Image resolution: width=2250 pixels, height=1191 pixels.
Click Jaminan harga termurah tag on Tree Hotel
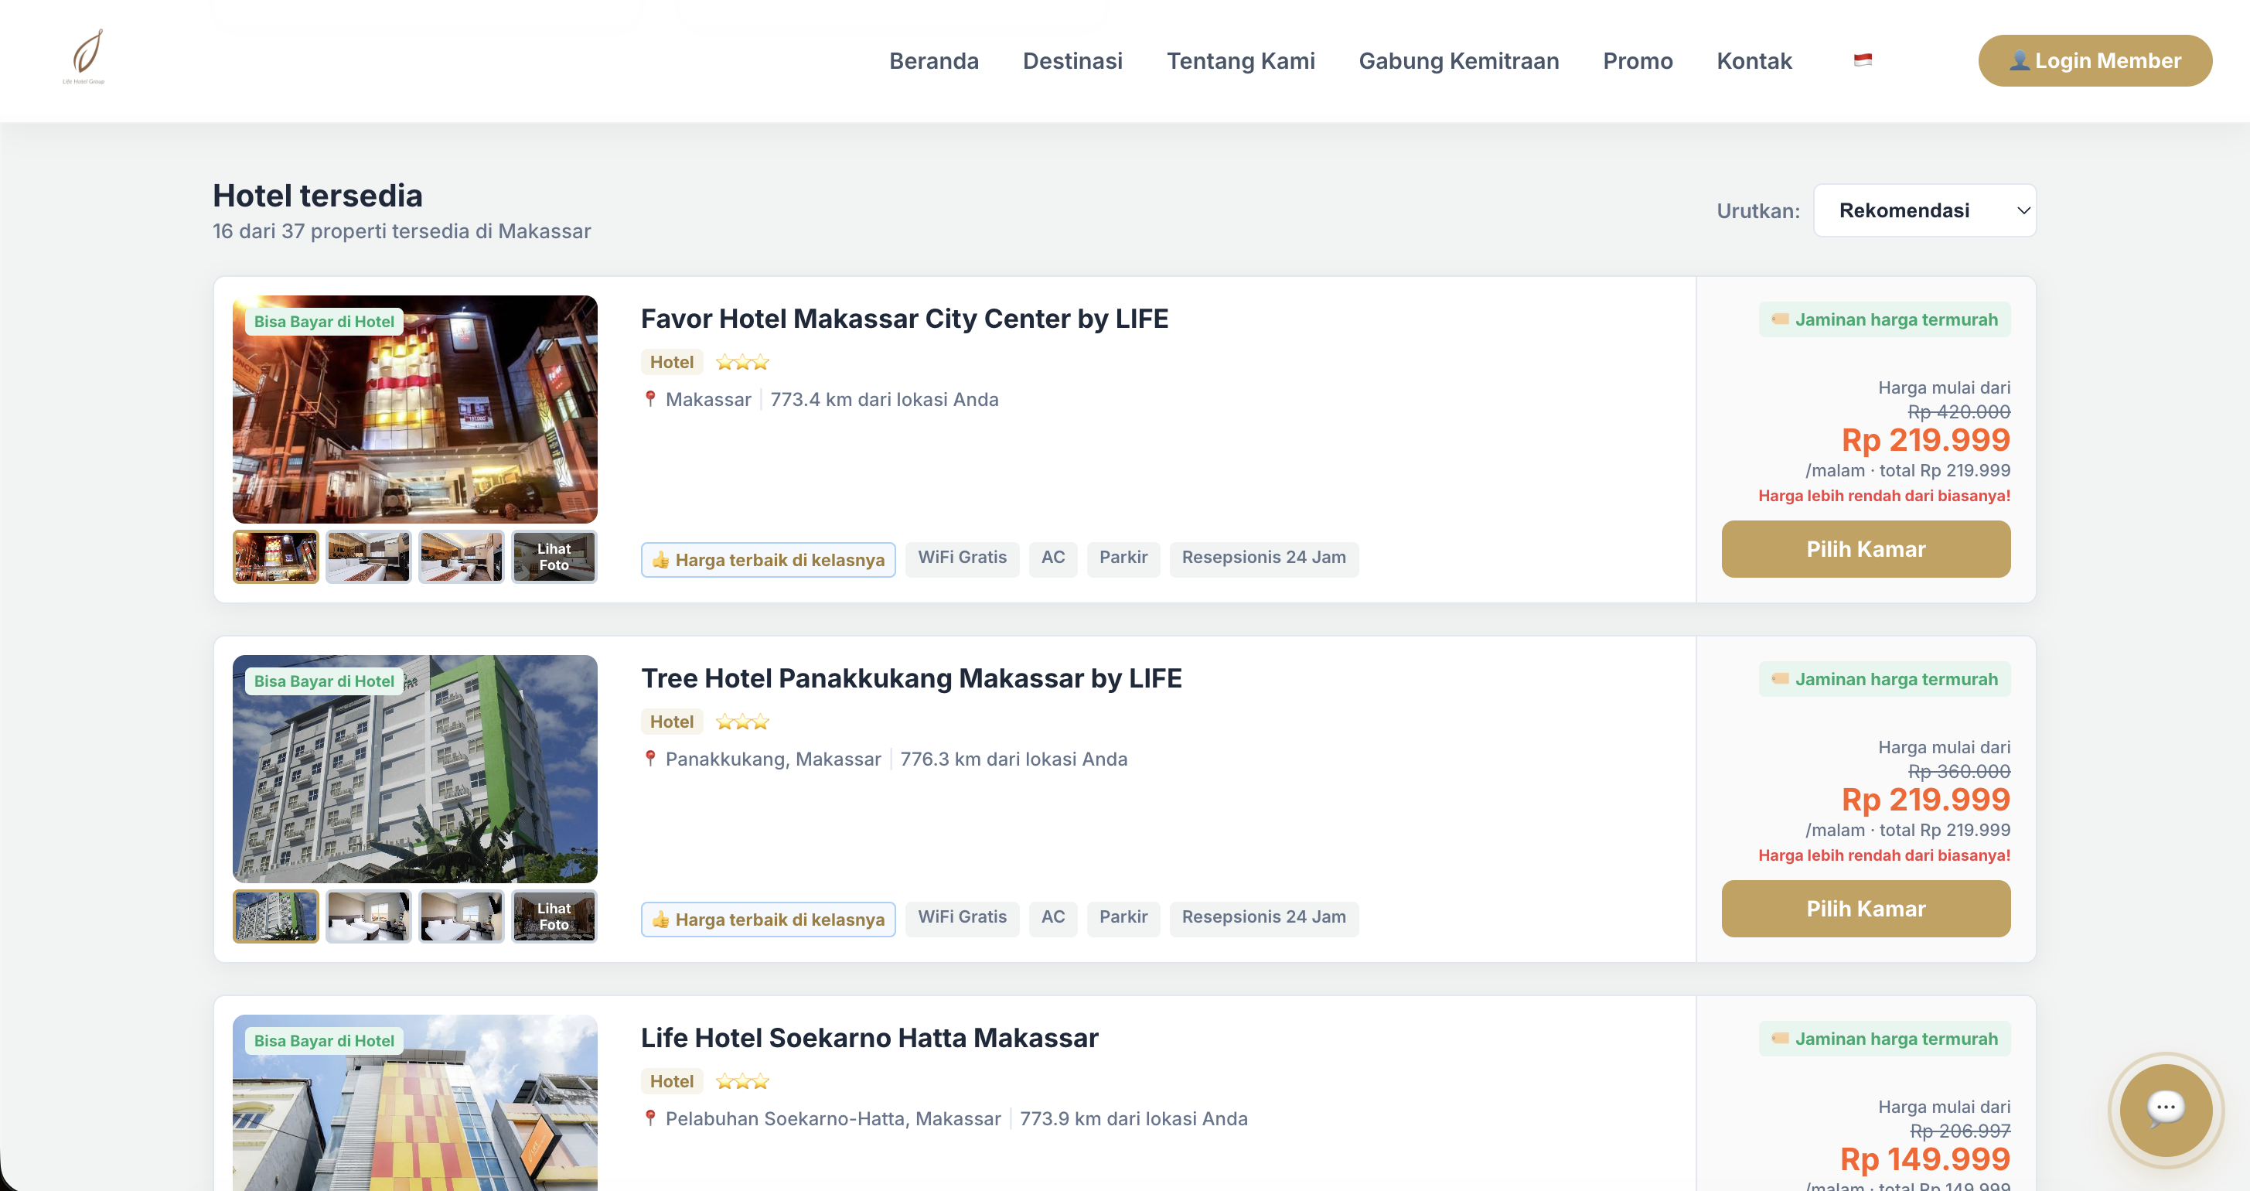(1884, 679)
